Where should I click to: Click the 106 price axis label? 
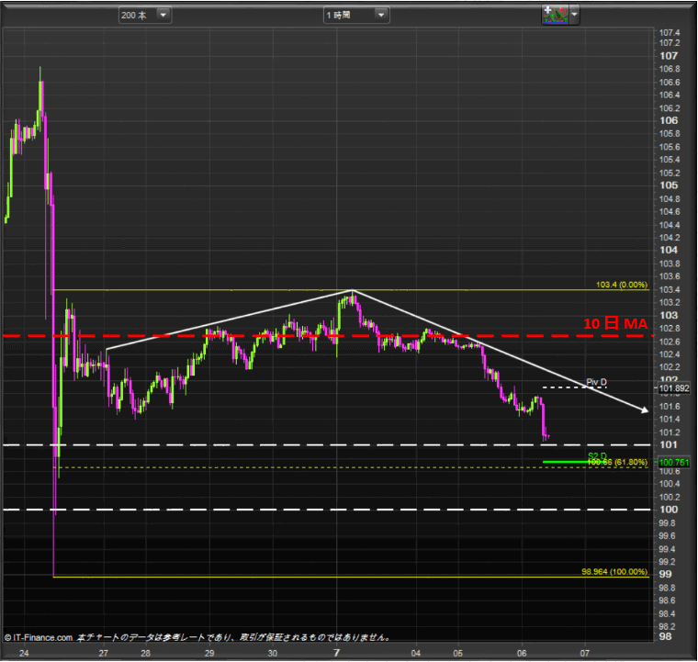[669, 120]
